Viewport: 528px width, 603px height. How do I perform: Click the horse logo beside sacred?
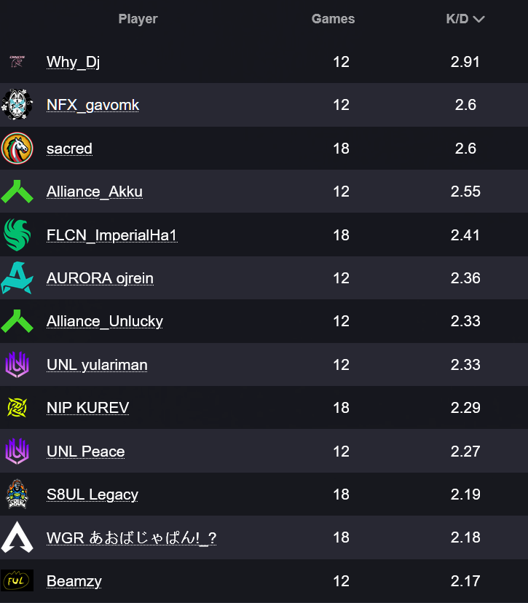pos(17,149)
